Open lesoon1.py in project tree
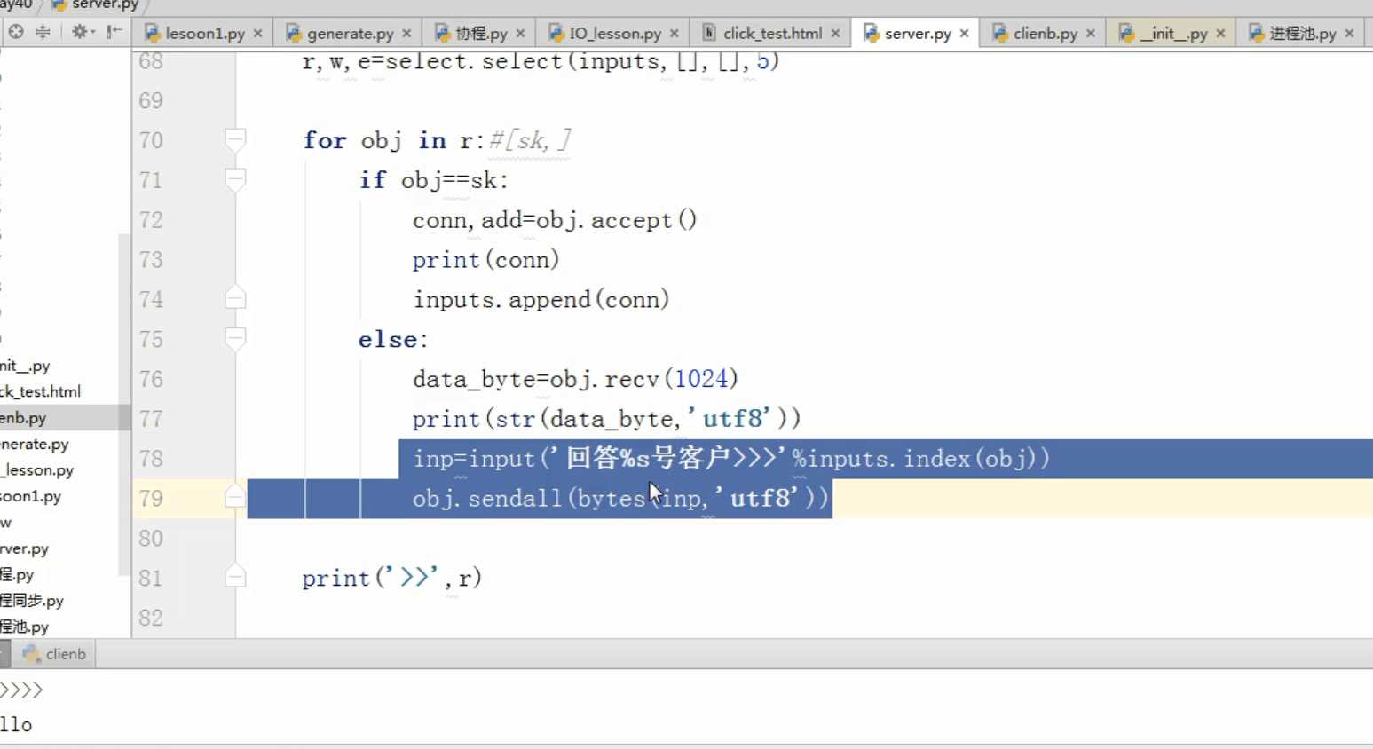1373x749 pixels. click(31, 496)
